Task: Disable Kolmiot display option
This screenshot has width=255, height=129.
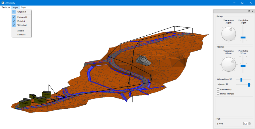Action: (x=21, y=21)
